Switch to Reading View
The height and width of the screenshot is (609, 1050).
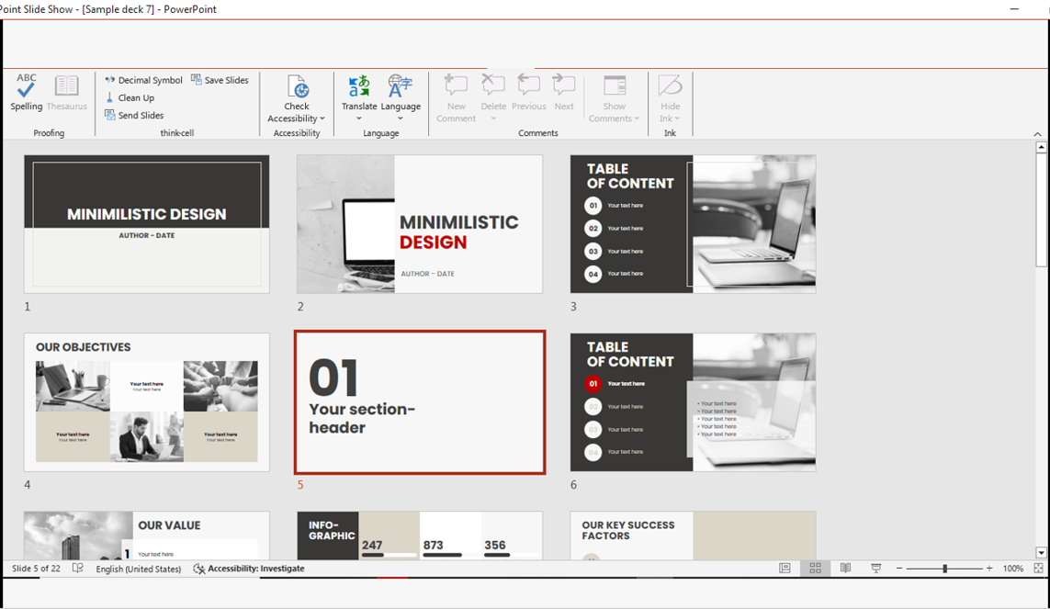(x=846, y=569)
